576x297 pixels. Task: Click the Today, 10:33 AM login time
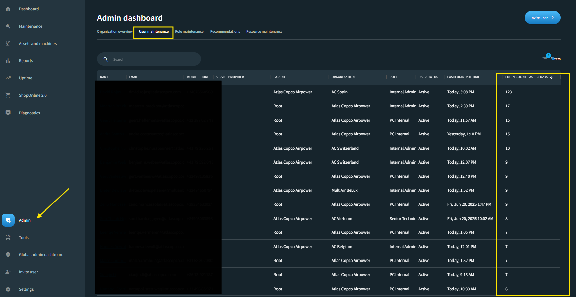click(x=462, y=289)
